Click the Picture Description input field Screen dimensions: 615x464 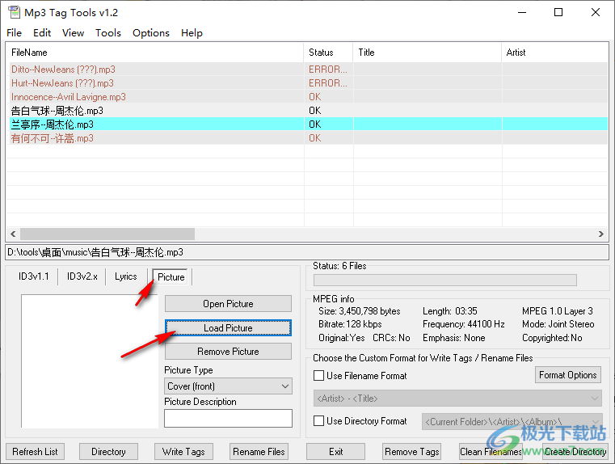tap(228, 418)
